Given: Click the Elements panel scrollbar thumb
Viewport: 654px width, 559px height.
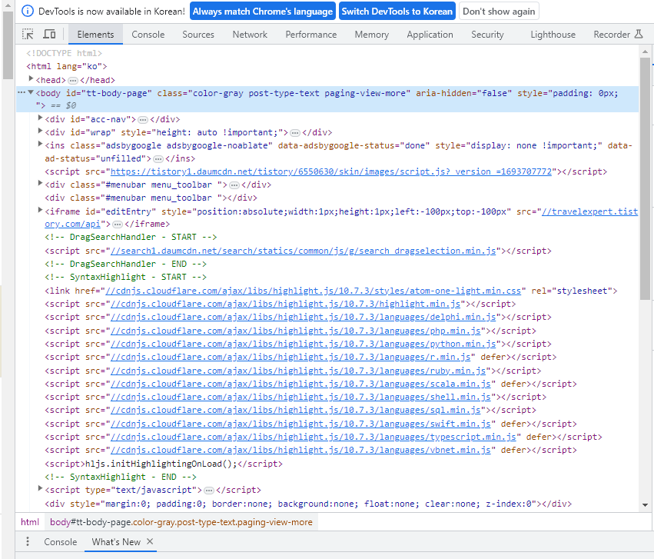Looking at the screenshot, I should [x=645, y=178].
